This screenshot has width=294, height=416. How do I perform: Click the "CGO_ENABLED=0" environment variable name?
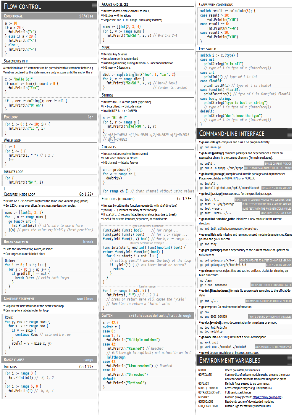coord(208,406)
